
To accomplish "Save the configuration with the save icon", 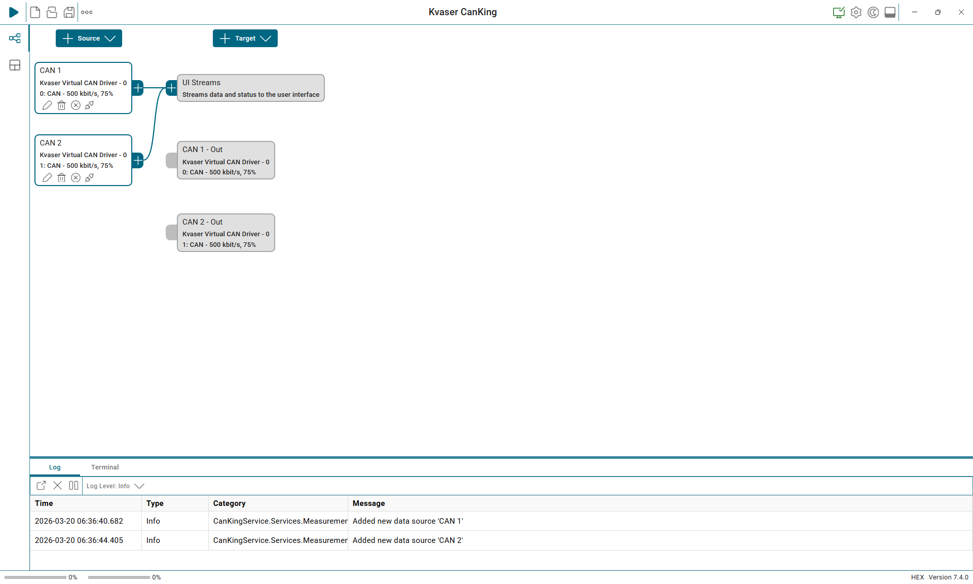I will point(69,12).
